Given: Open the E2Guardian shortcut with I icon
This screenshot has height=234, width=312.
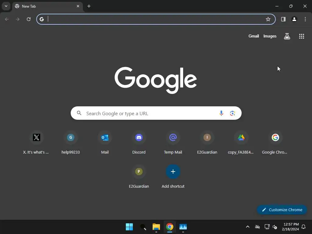Looking at the screenshot, I should 207,143.
